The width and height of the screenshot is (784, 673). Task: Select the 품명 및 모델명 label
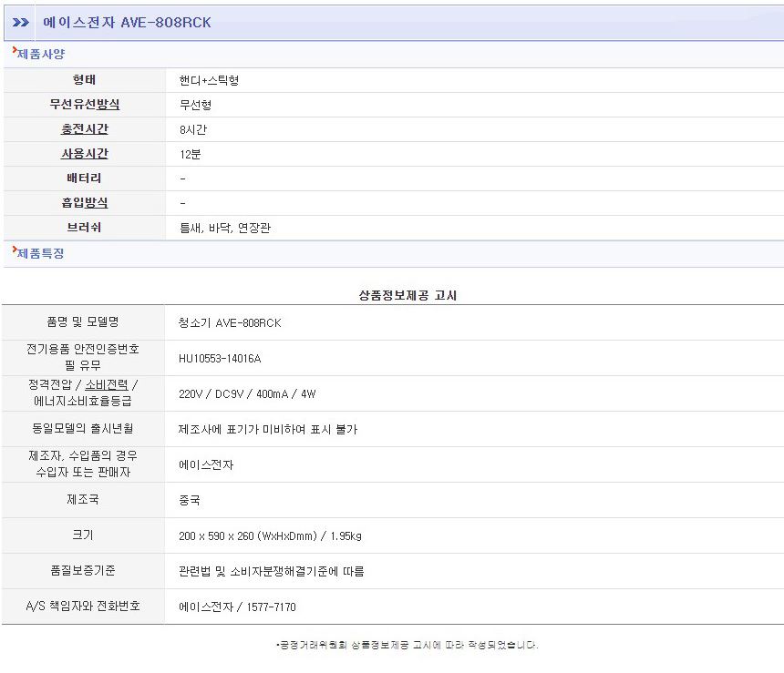click(x=83, y=321)
